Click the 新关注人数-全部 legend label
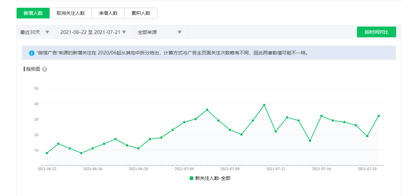Viewport: 409px width, 196px height. tap(213, 178)
